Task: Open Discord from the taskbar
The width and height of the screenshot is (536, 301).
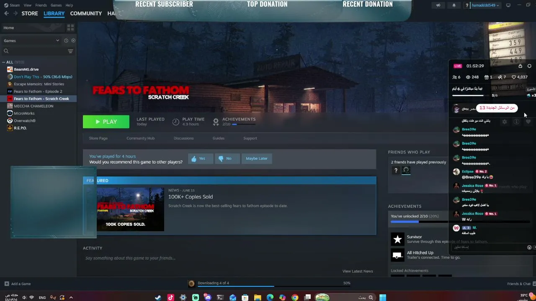Action: 208,298
